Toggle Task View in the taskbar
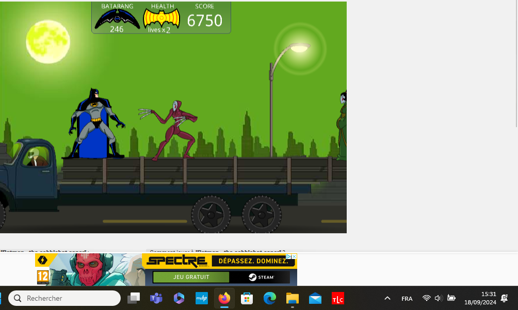Viewport: 518px width, 310px height. click(134, 298)
